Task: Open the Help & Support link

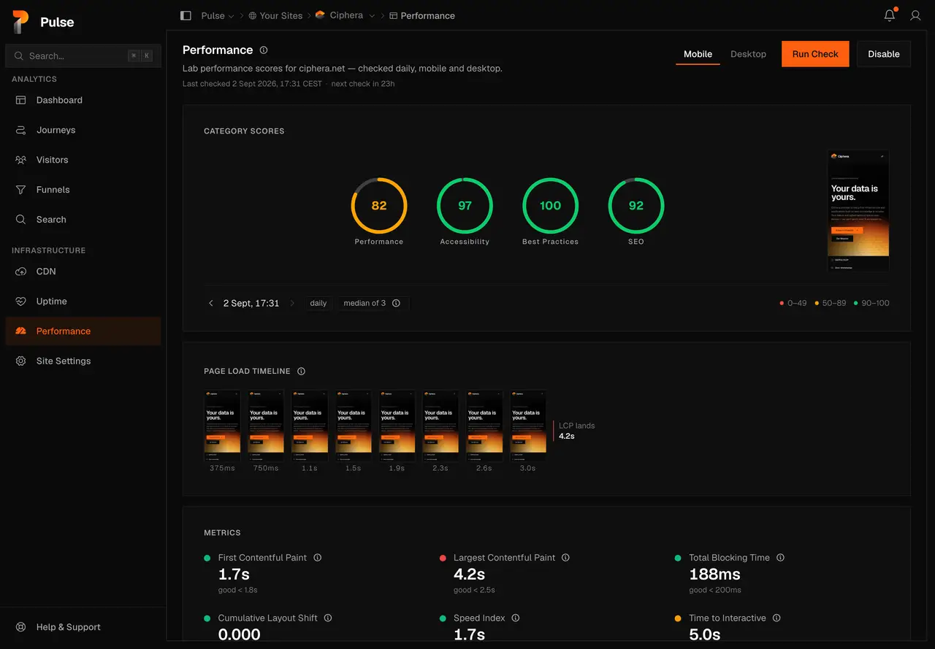Action: [x=83, y=627]
